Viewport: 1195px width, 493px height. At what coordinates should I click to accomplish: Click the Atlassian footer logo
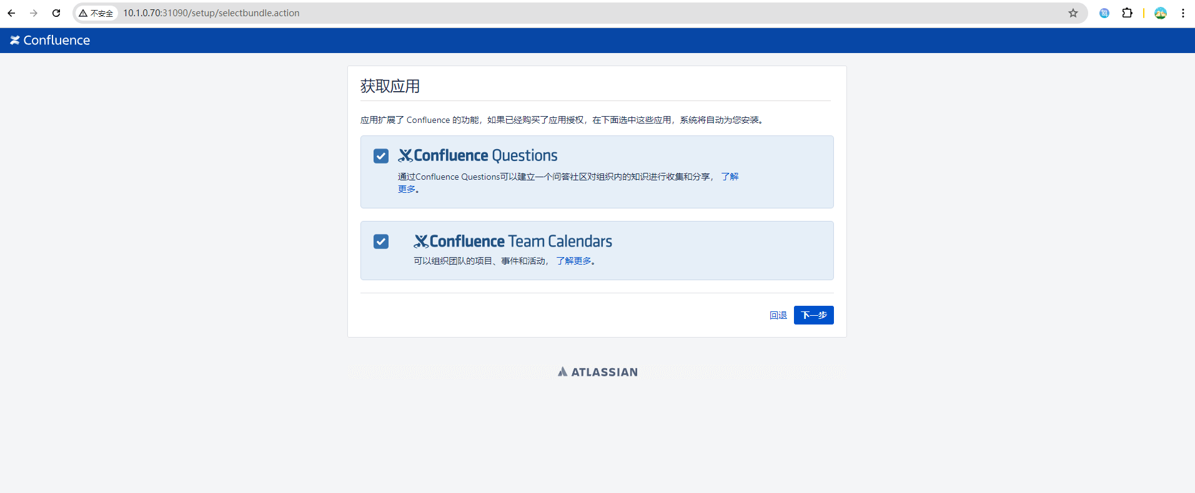(598, 372)
